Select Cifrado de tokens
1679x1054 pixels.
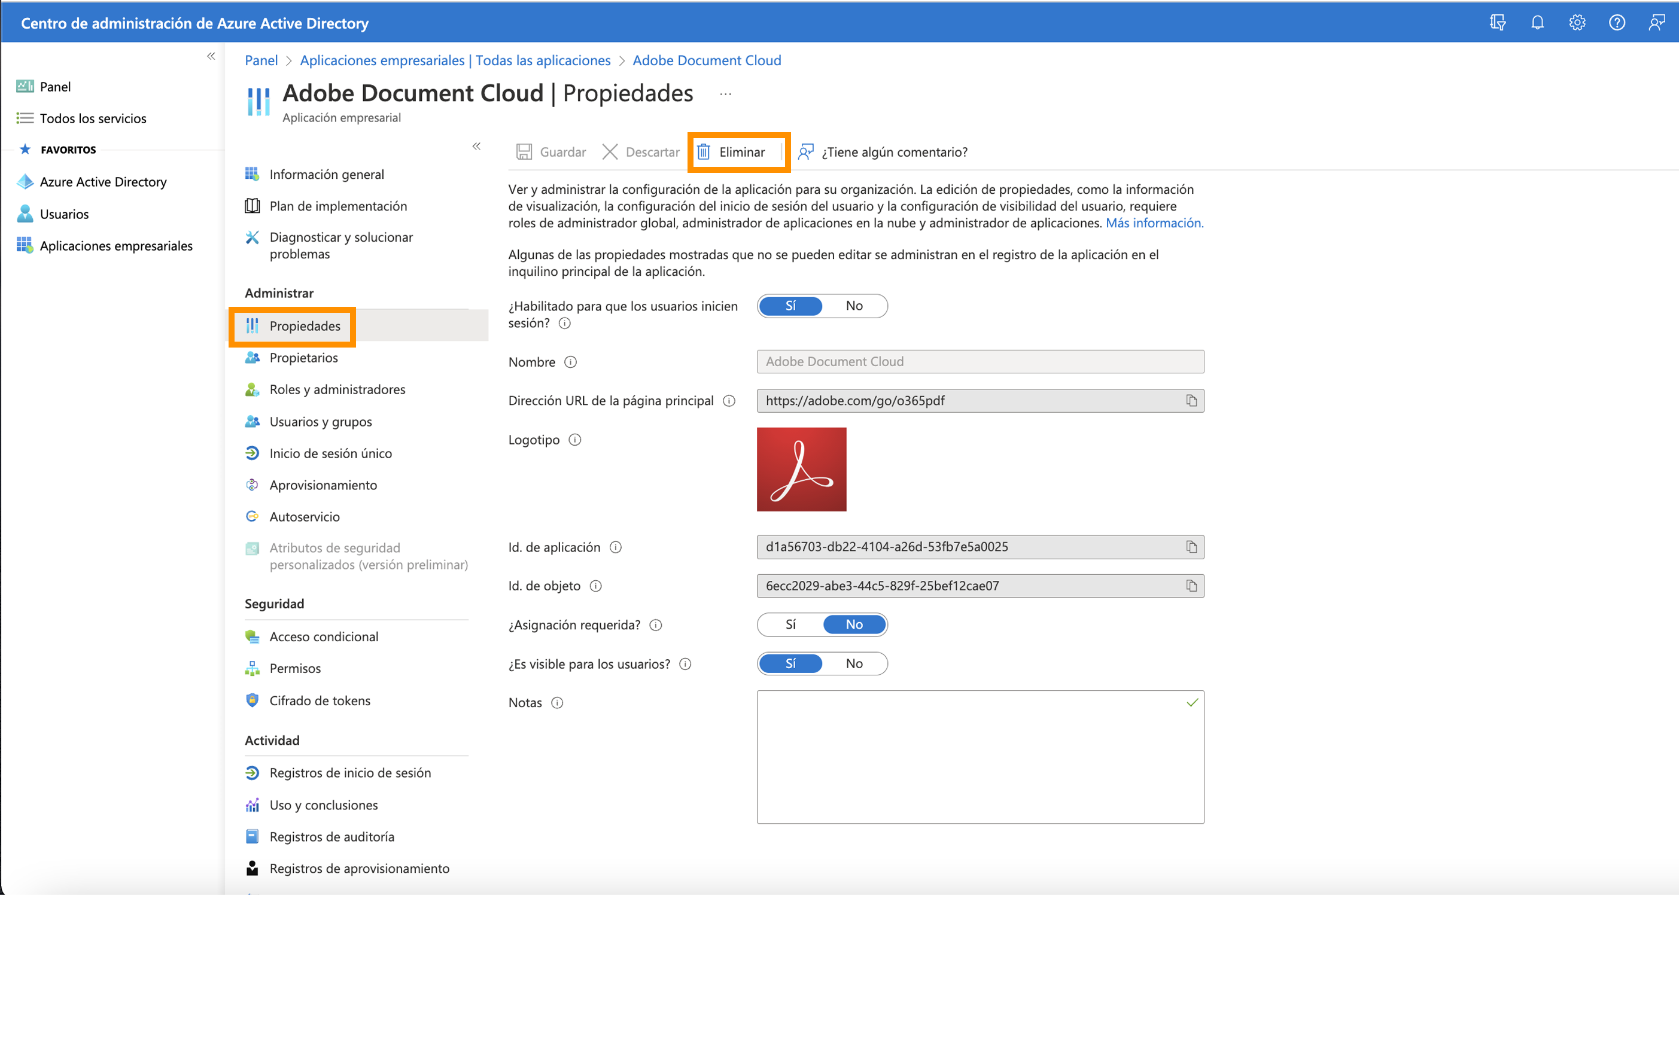(320, 700)
